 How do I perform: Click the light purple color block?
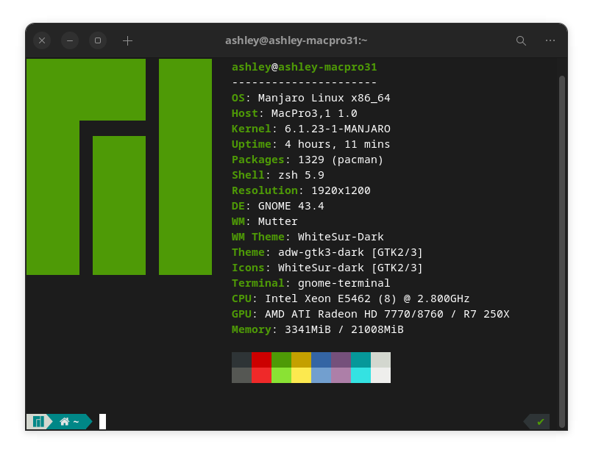341,375
